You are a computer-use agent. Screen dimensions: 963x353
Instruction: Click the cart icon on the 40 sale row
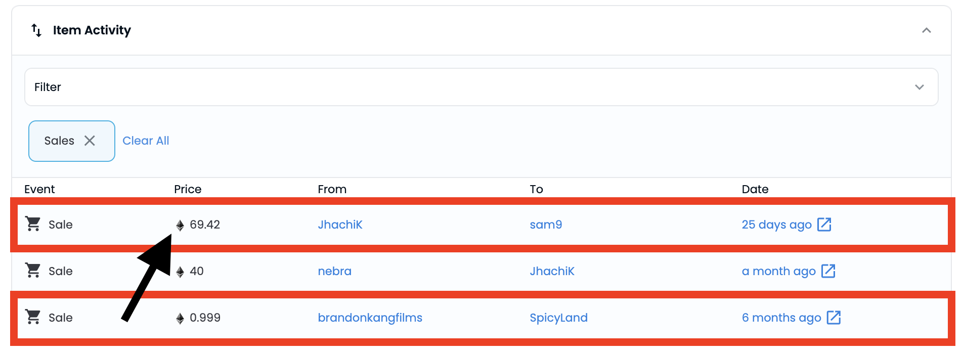33,271
